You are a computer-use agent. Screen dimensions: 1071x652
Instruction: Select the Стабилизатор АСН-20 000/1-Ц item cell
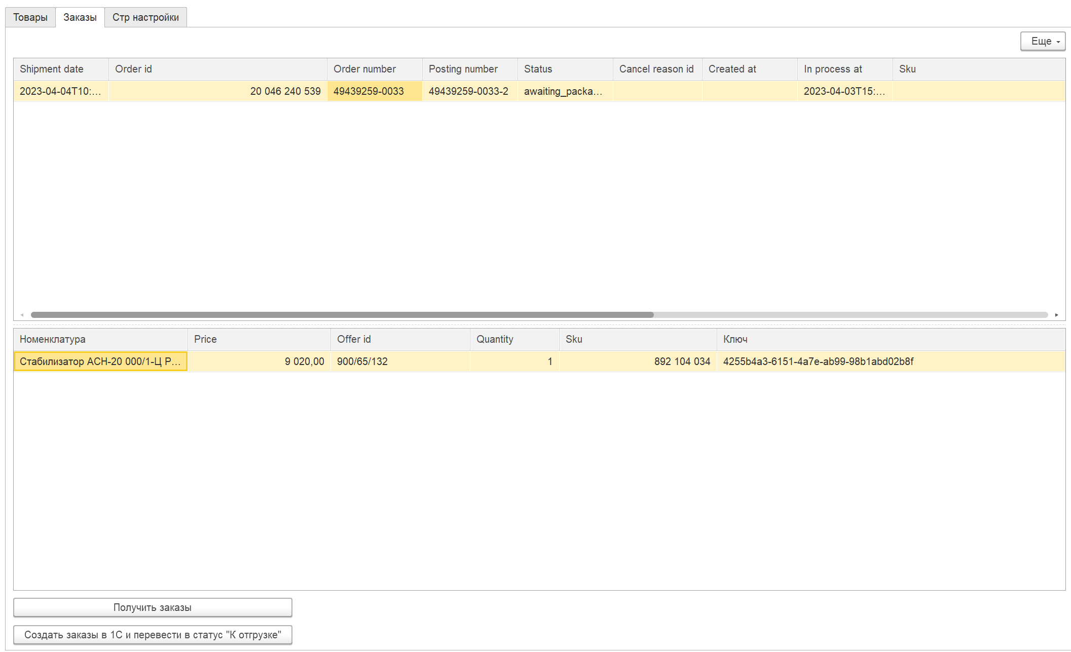pos(100,361)
